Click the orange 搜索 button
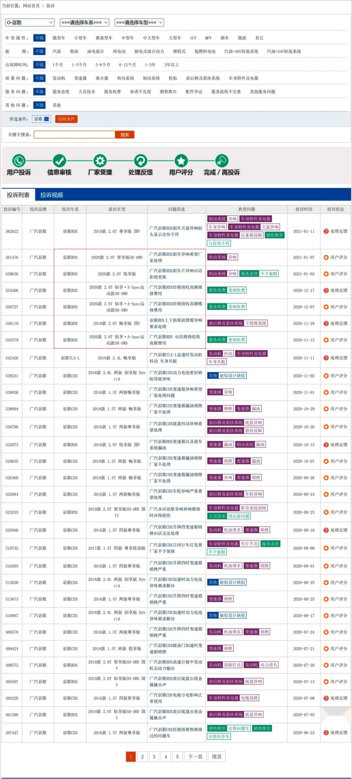 (x=125, y=135)
